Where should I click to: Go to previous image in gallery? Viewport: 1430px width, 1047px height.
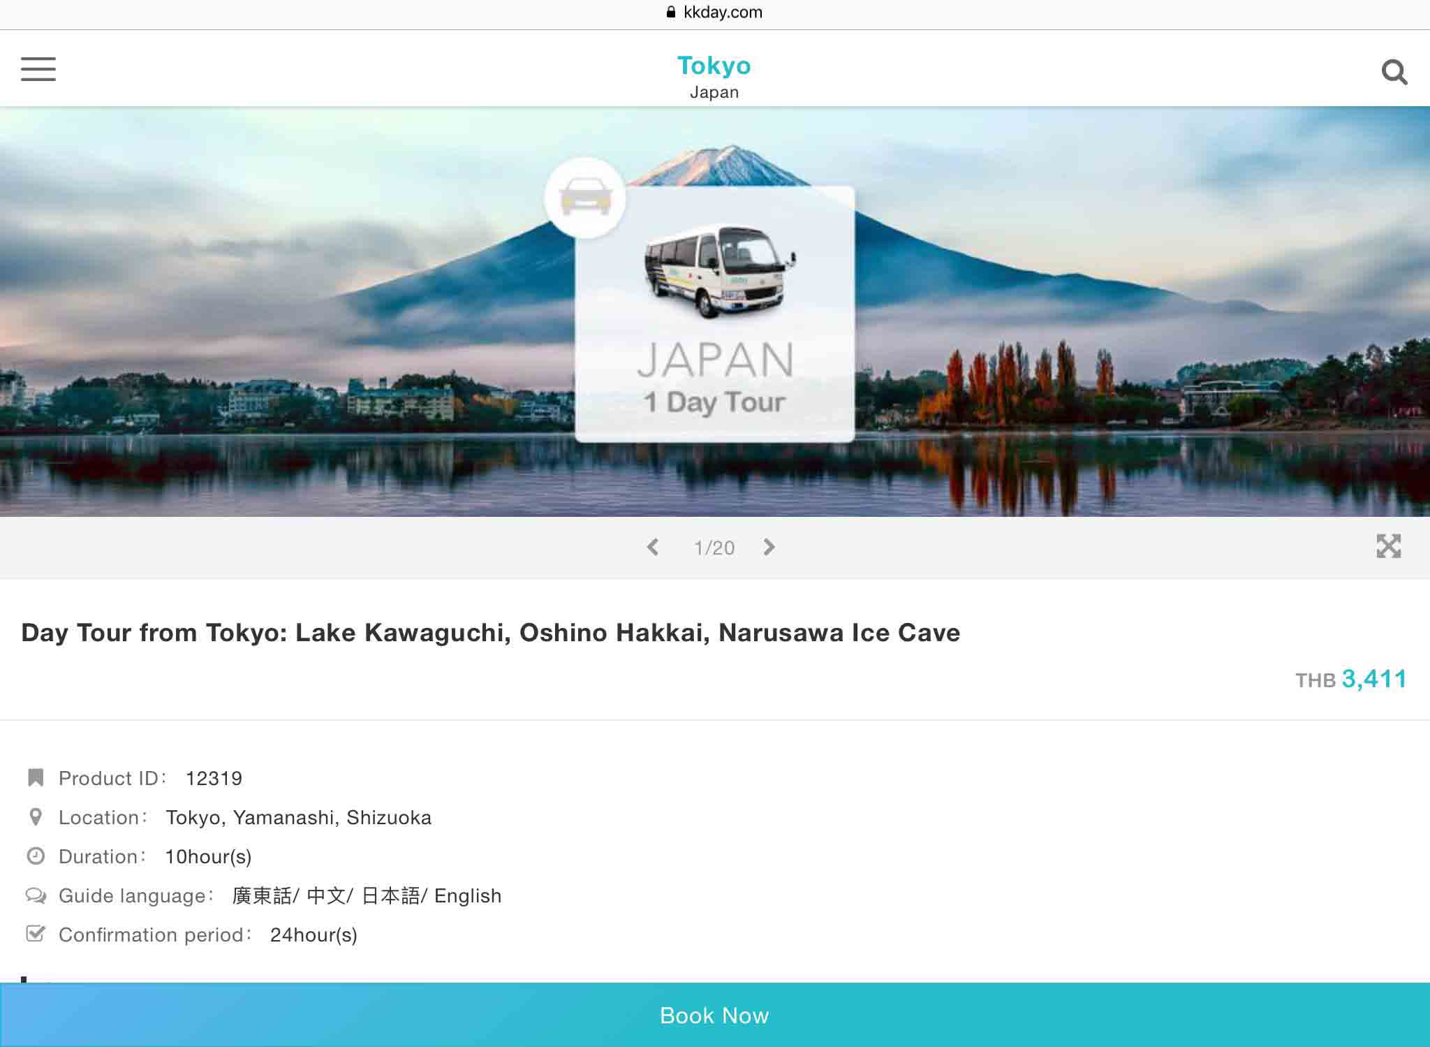click(x=653, y=547)
